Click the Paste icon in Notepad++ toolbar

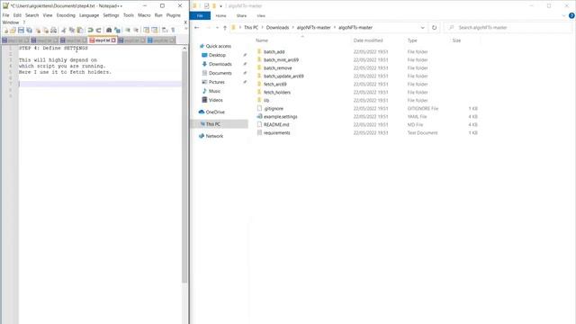pos(80,31)
